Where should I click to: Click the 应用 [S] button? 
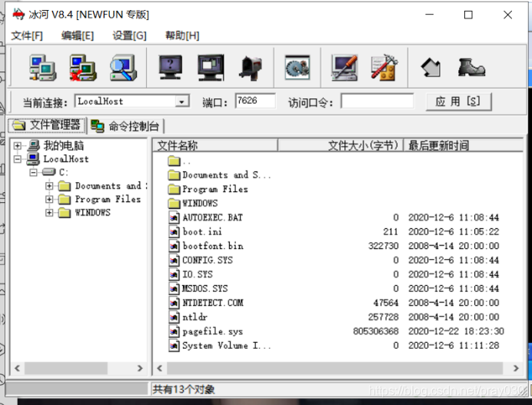click(458, 101)
